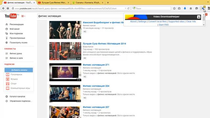Click the Фитнес мотивация 271 thumbnail
This screenshot has height=118, width=210.
point(65,72)
